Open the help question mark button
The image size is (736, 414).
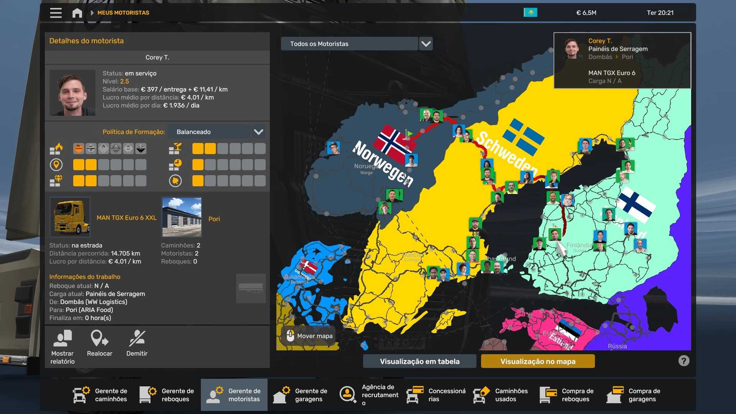(683, 361)
